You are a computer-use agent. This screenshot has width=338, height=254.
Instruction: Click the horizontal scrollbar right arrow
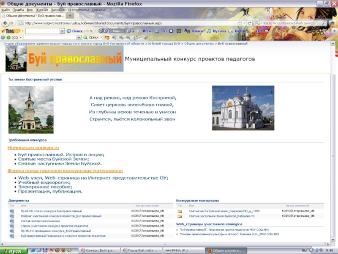[328, 244]
